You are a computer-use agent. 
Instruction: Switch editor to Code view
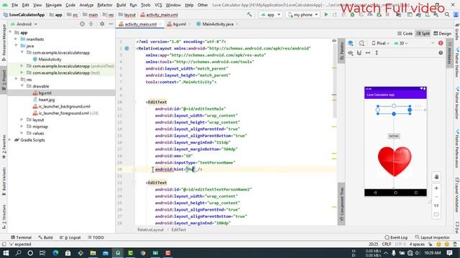click(405, 34)
